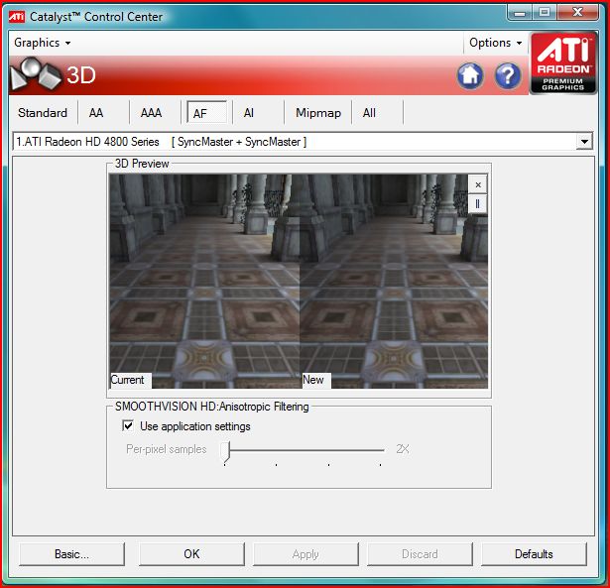Click the ATI Radeon Premium Graphics logo
610x588 pixels.
(563, 63)
